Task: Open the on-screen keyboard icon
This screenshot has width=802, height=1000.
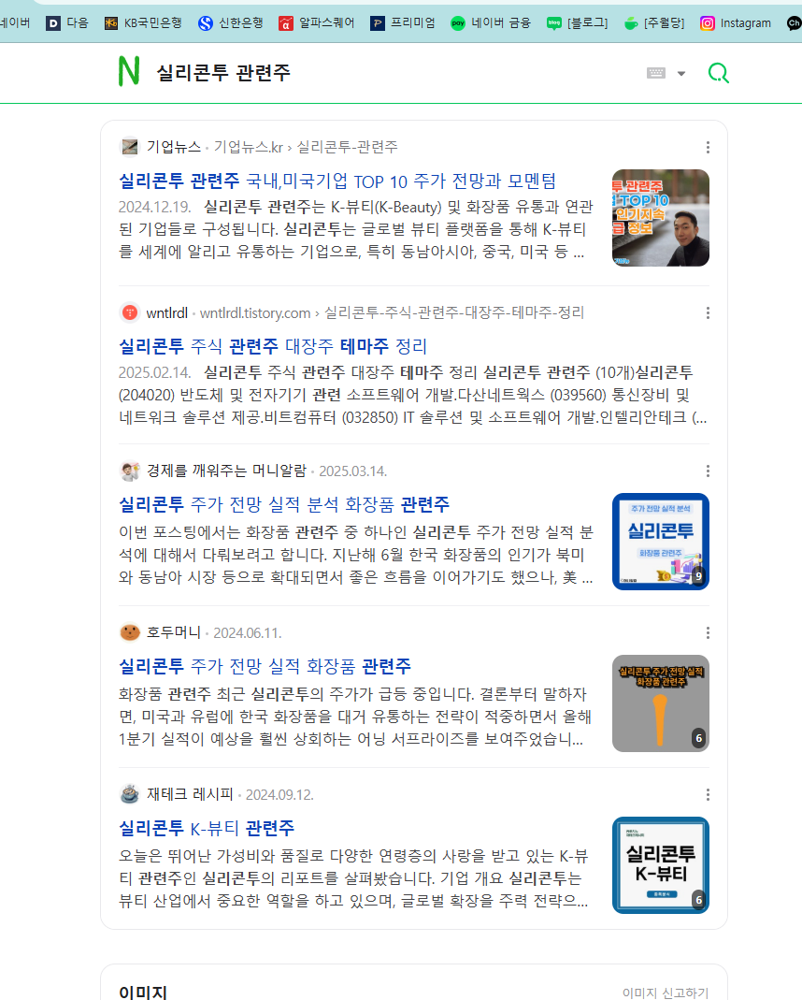Action: tap(656, 73)
